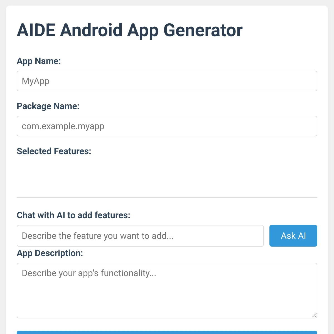This screenshot has width=334, height=334.
Task: Click the Chat with AI label
Action: [x=73, y=215]
